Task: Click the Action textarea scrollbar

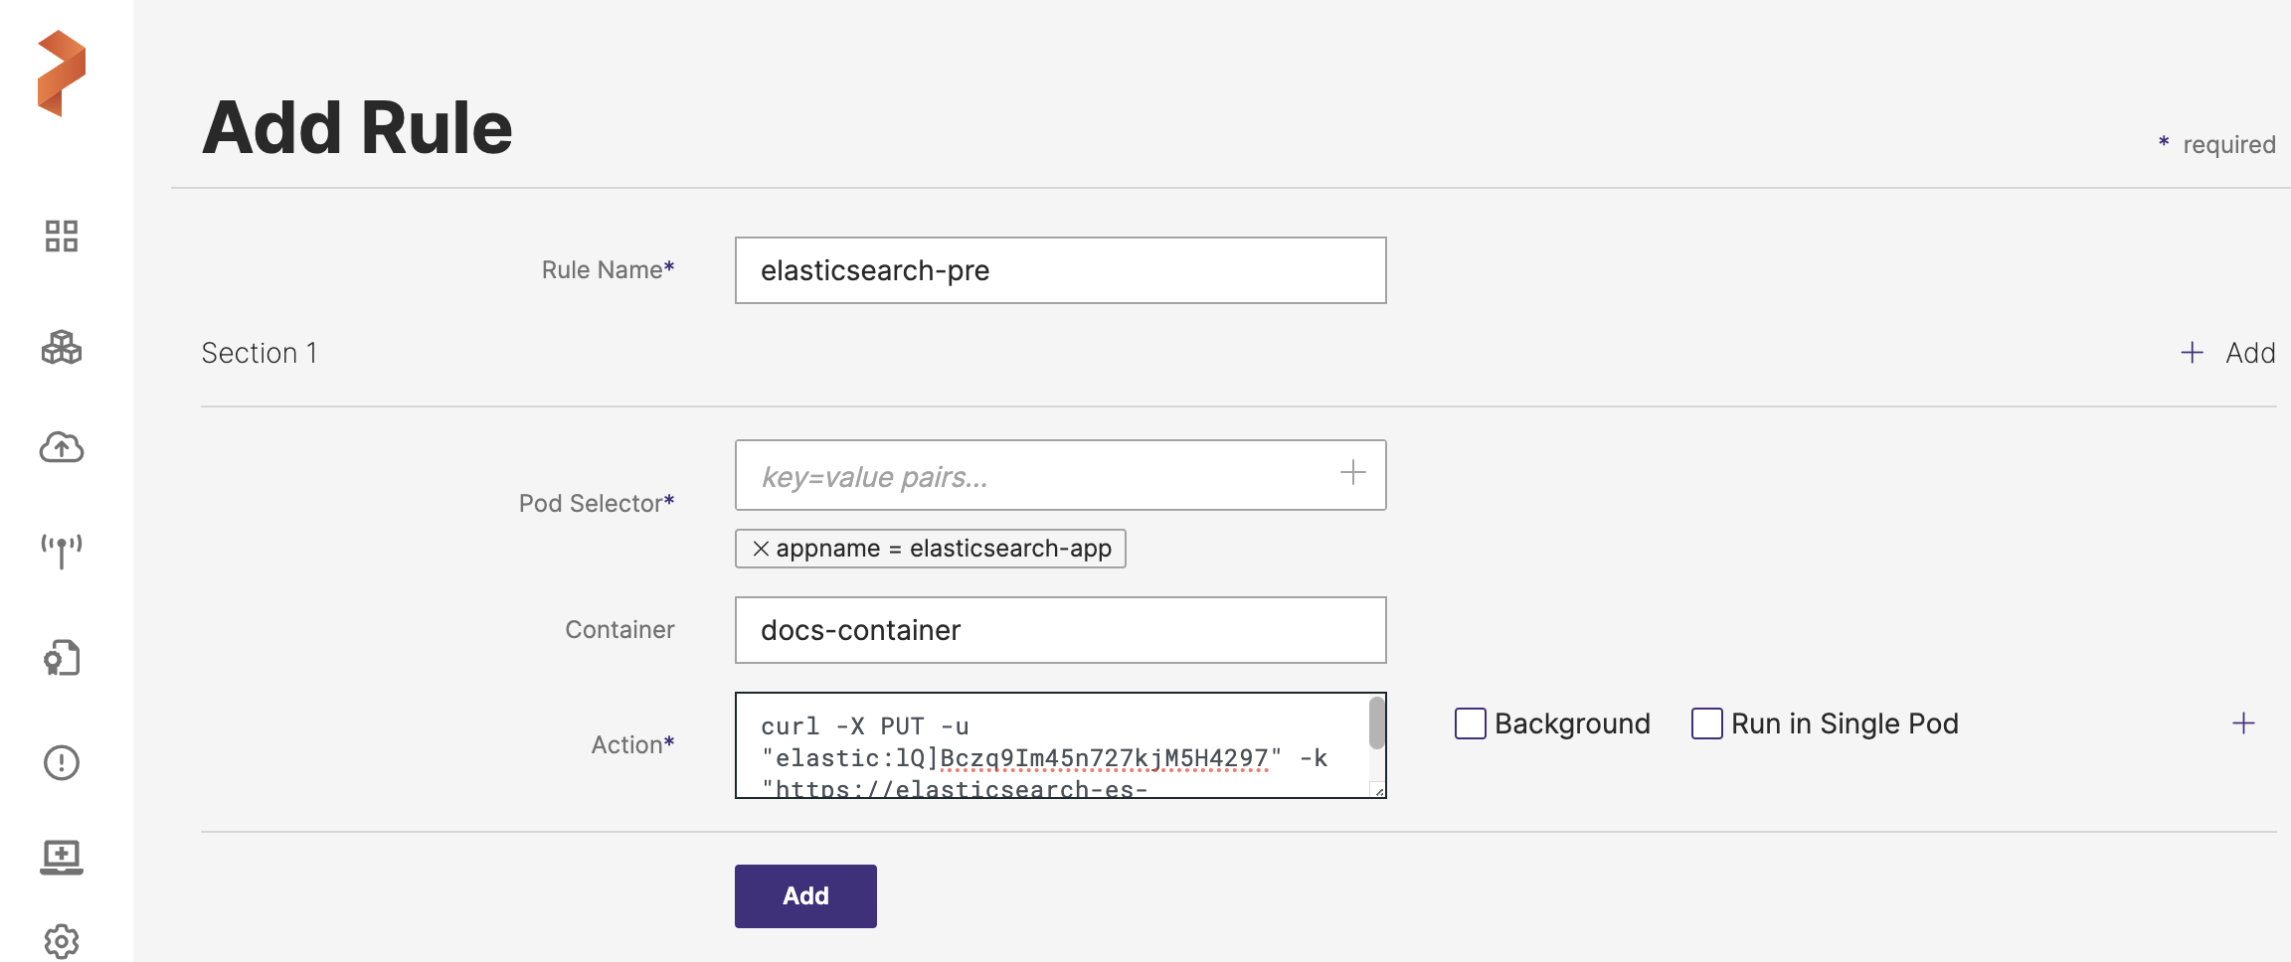Action: coord(1377,723)
